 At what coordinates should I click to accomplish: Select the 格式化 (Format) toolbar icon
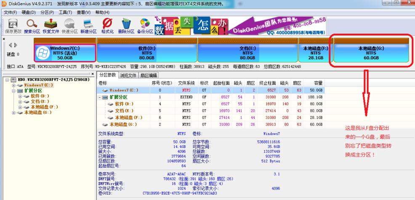click(x=107, y=25)
